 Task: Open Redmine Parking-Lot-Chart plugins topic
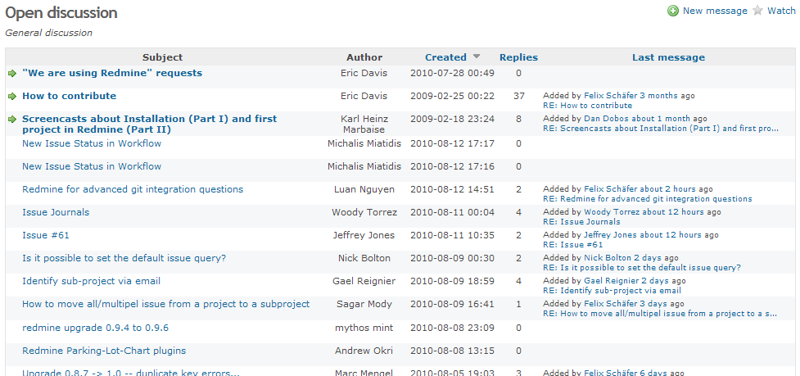pyautogui.click(x=104, y=351)
